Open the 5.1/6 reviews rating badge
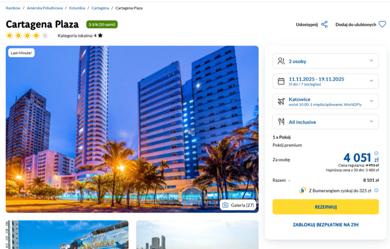 point(102,24)
